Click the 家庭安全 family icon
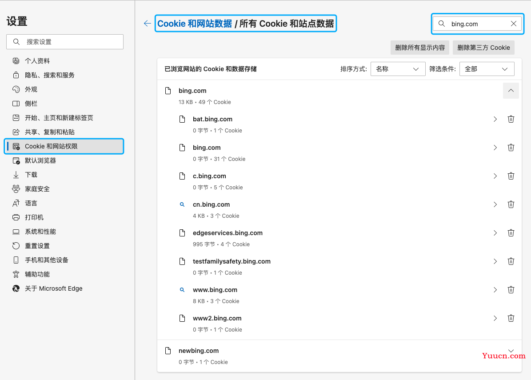 click(x=16, y=188)
